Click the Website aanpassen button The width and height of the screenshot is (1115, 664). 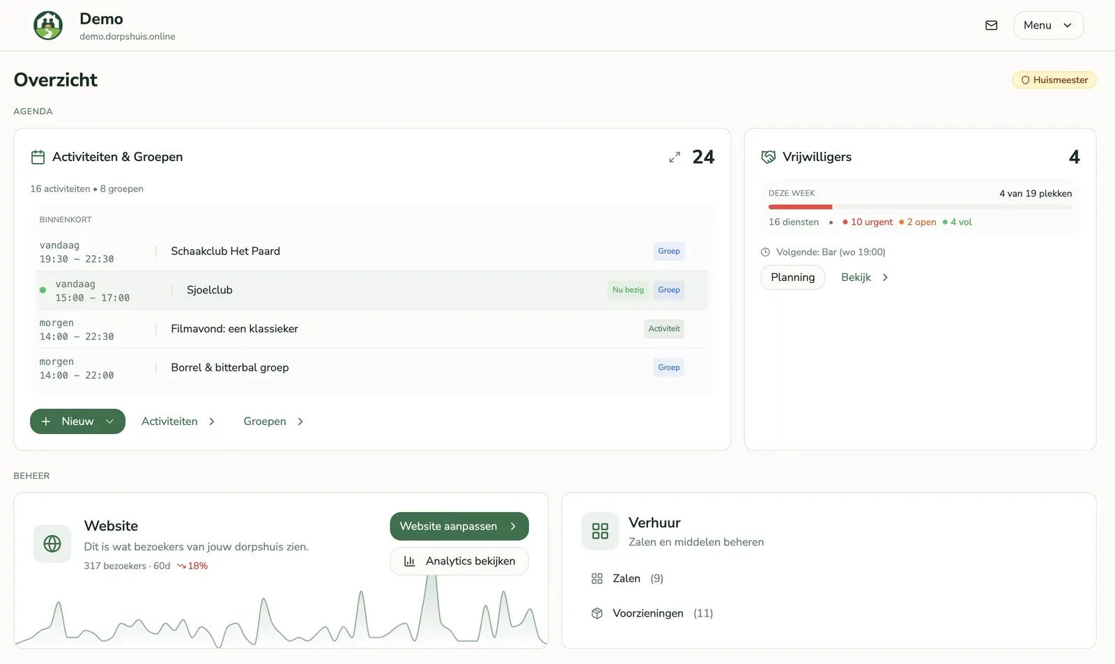[x=459, y=527]
